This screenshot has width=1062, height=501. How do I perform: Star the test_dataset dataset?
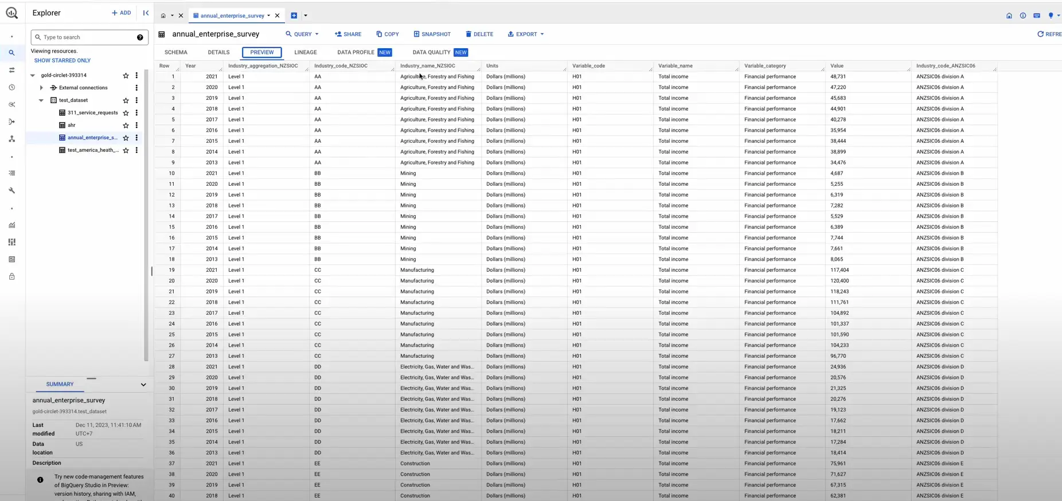(x=126, y=100)
